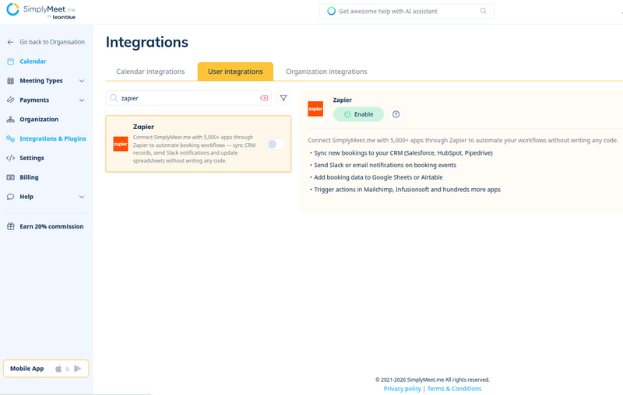
Task: Open Organization in the sidebar
Action: pyautogui.click(x=39, y=120)
